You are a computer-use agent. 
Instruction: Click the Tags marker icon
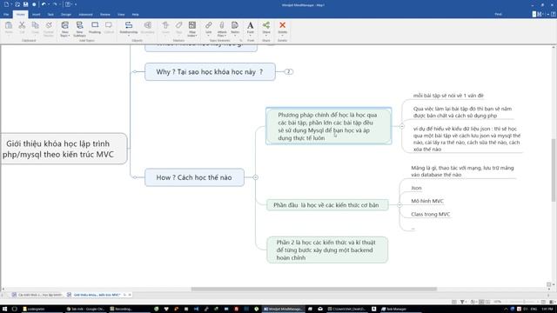(178, 25)
